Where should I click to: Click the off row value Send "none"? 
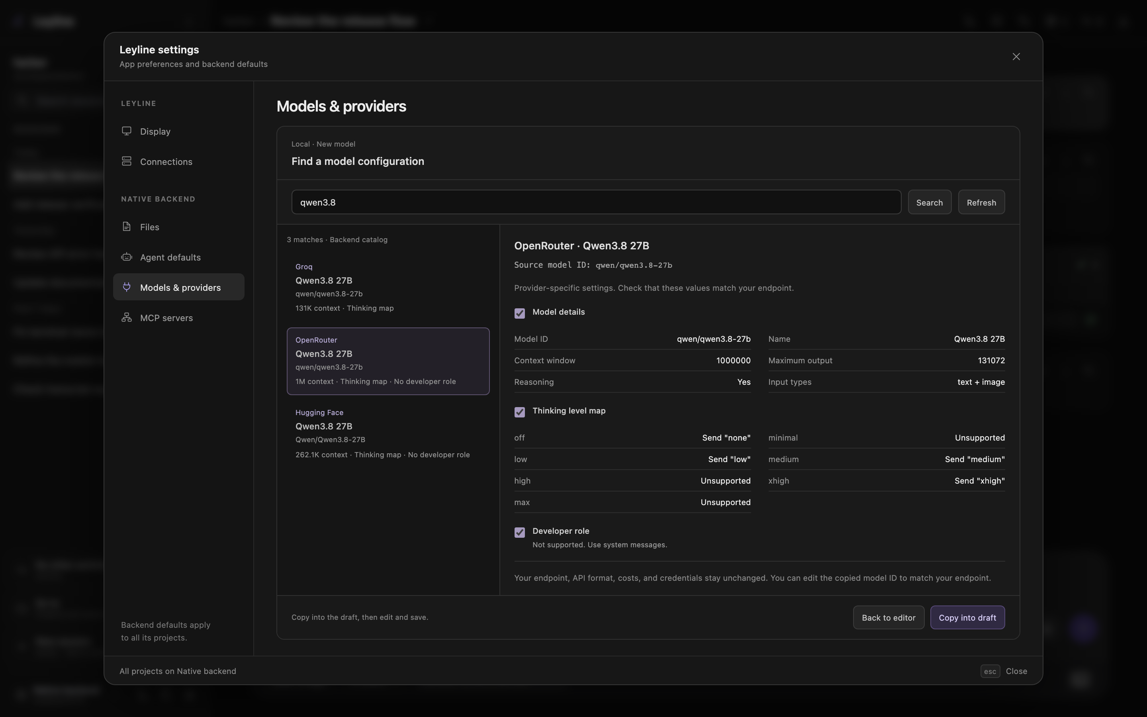726,438
